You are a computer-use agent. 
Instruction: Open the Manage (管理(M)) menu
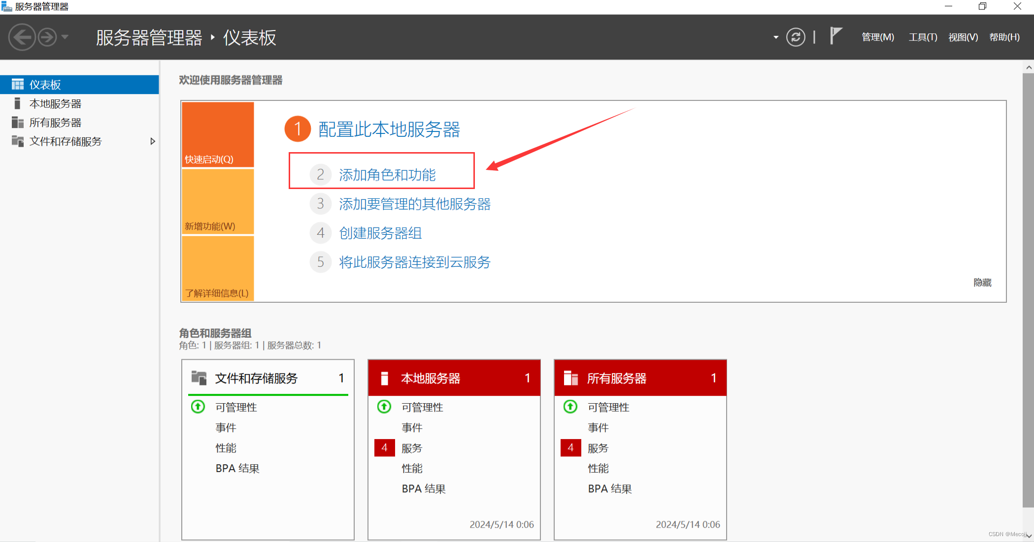click(x=877, y=37)
